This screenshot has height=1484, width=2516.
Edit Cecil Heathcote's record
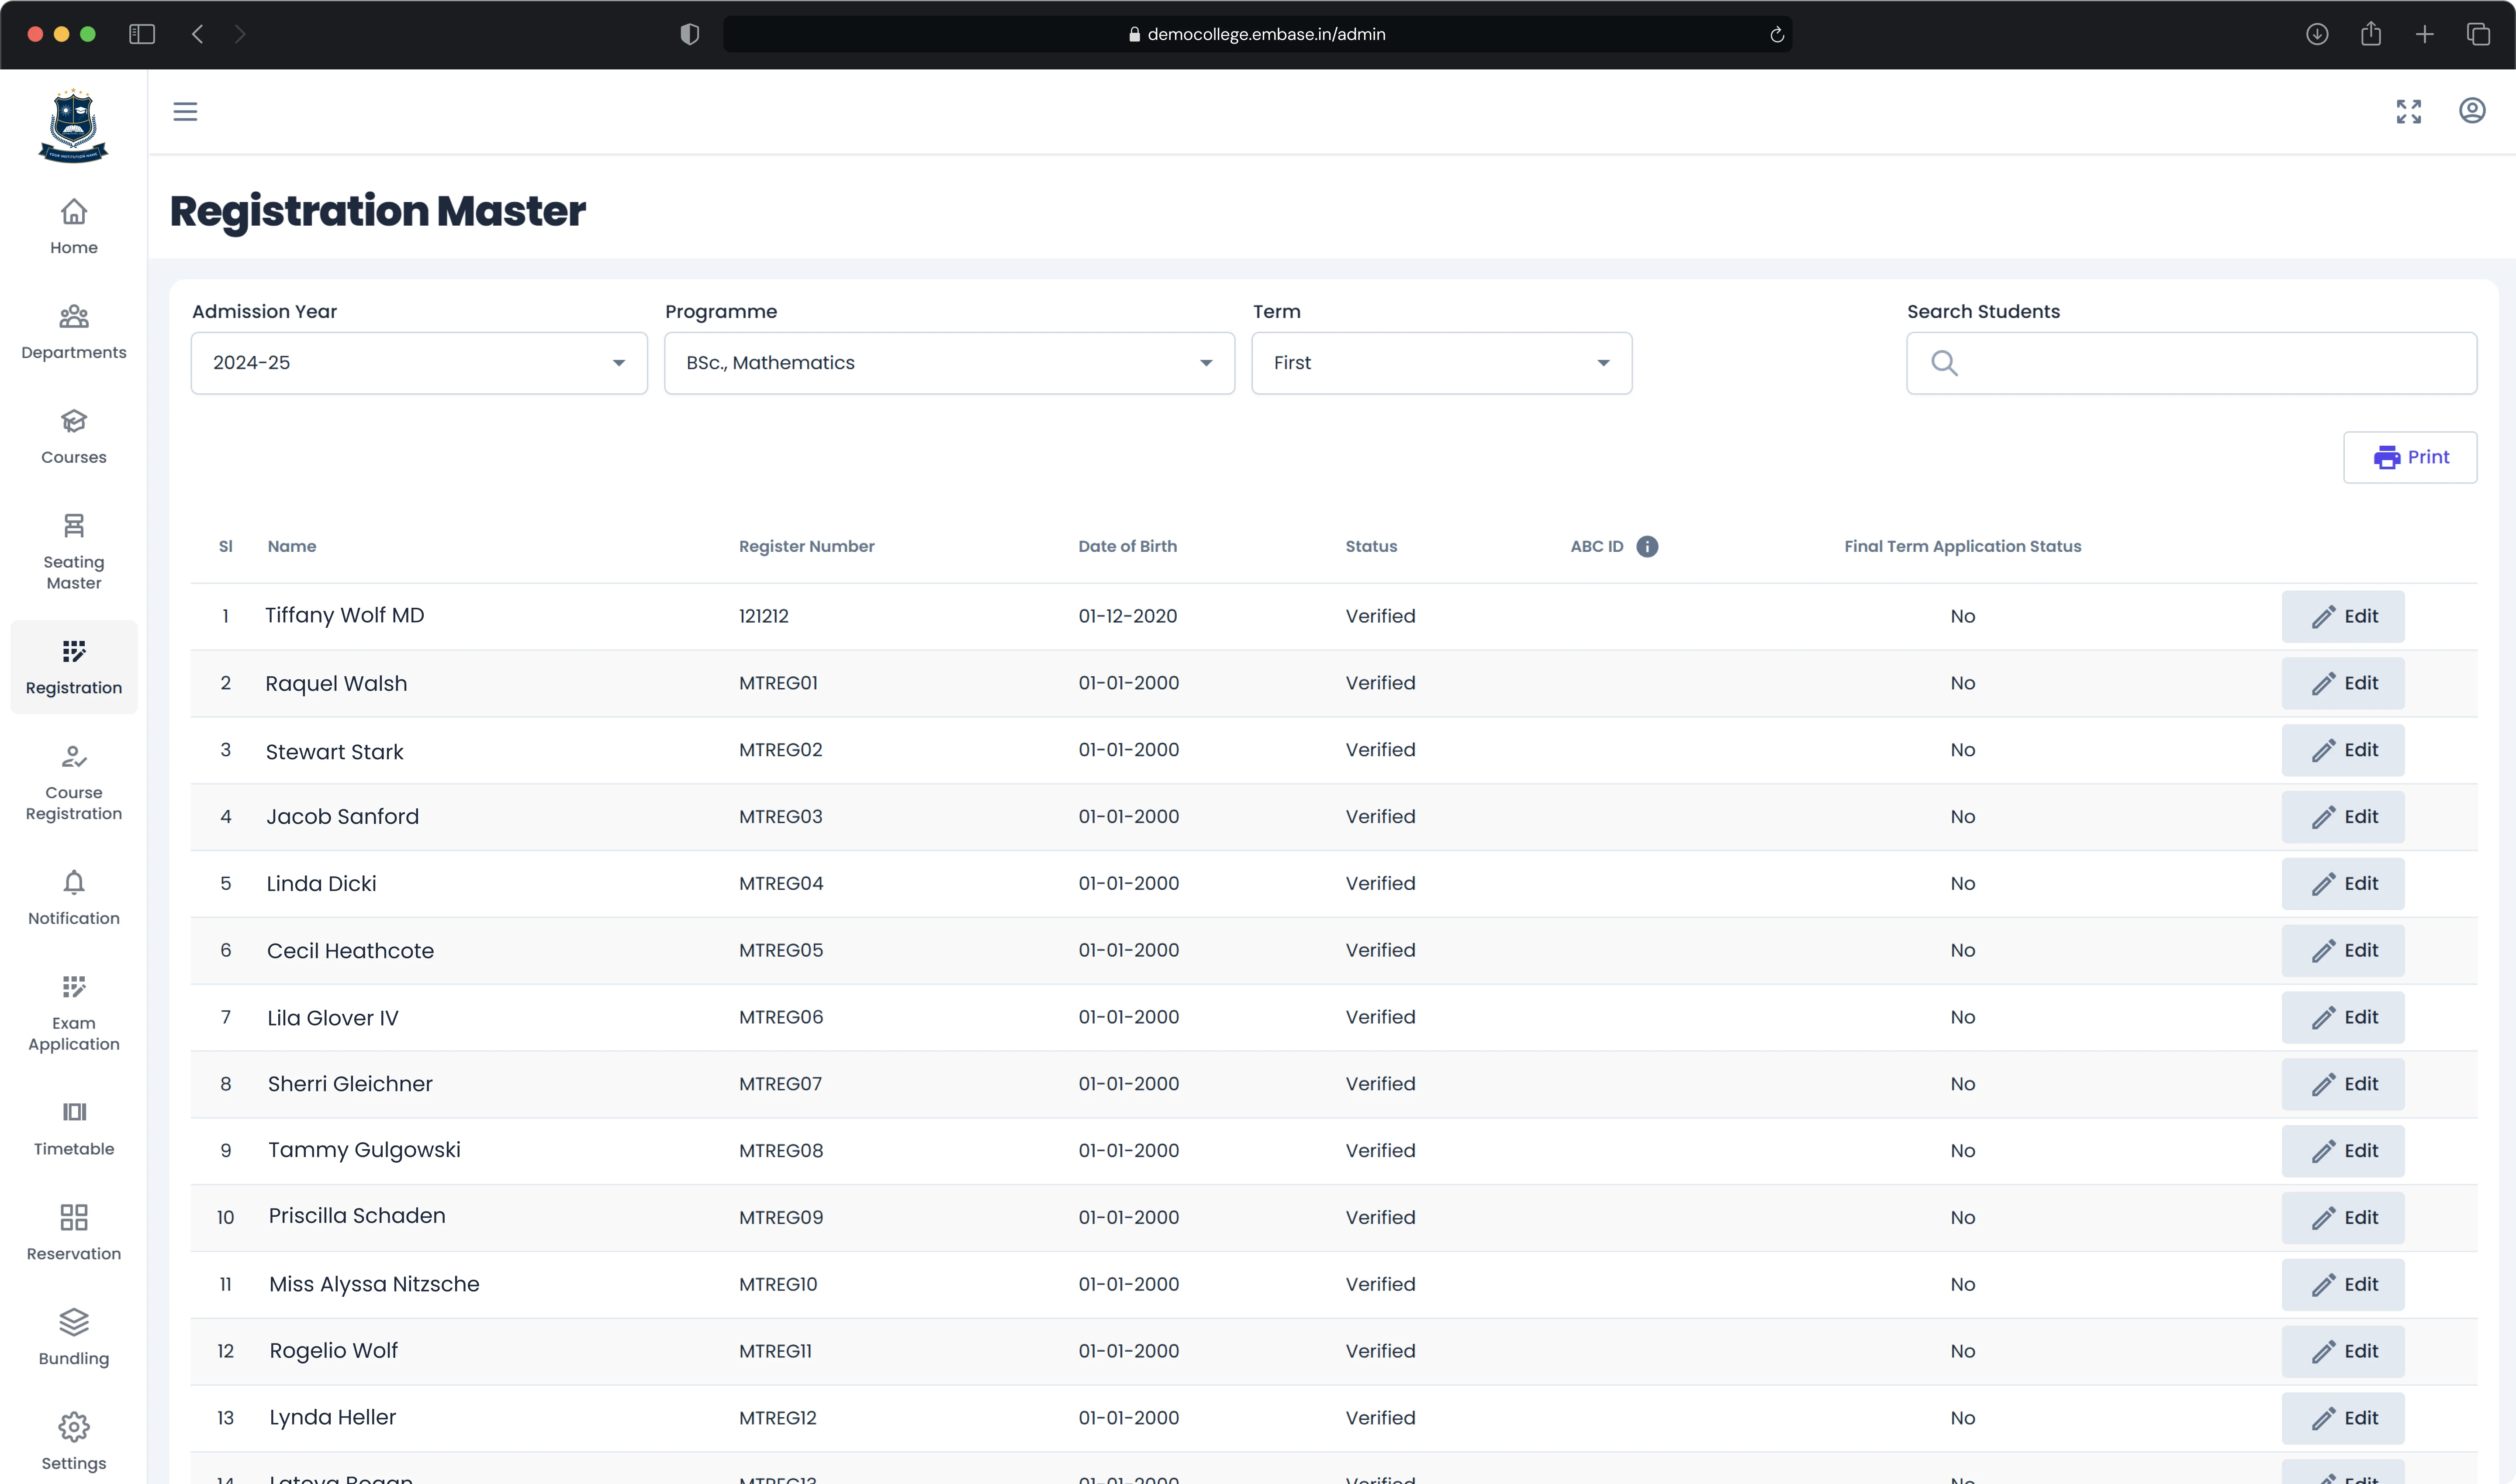pos(2343,950)
